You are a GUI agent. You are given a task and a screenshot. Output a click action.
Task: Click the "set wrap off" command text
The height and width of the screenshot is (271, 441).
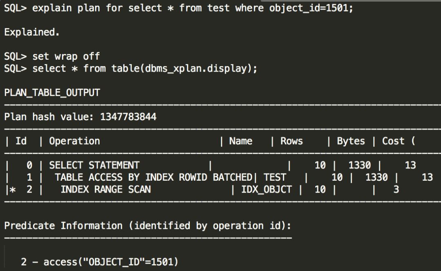(66, 56)
